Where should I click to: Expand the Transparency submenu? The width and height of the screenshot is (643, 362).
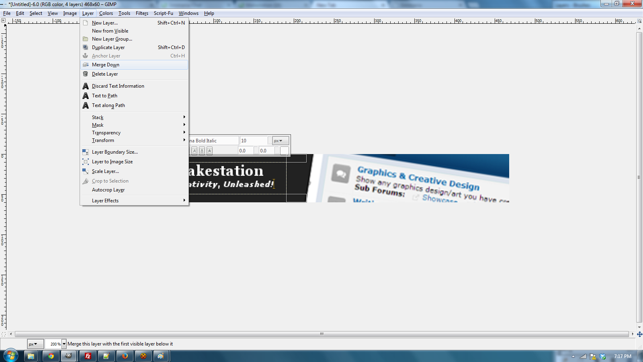pyautogui.click(x=134, y=133)
